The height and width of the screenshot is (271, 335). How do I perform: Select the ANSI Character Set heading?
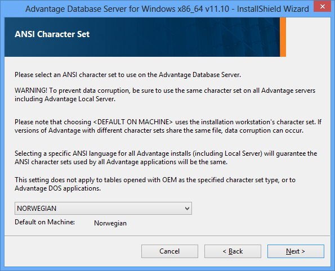(x=52, y=34)
